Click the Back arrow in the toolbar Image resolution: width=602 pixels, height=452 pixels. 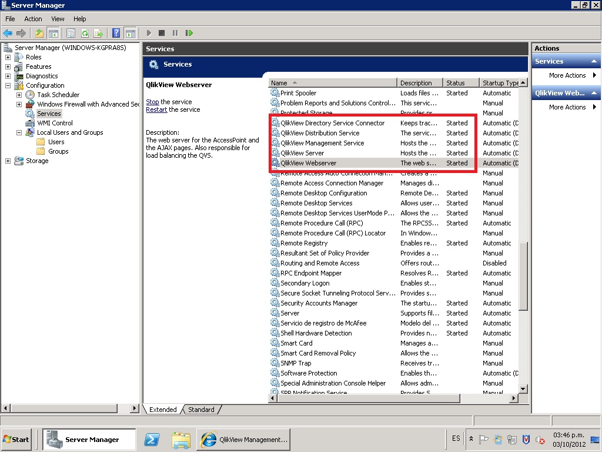[x=8, y=33]
